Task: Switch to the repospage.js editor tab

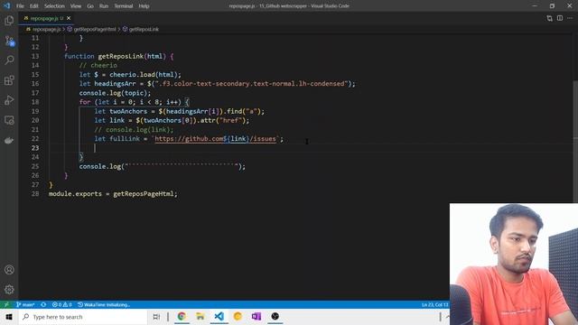Action: click(x=46, y=18)
